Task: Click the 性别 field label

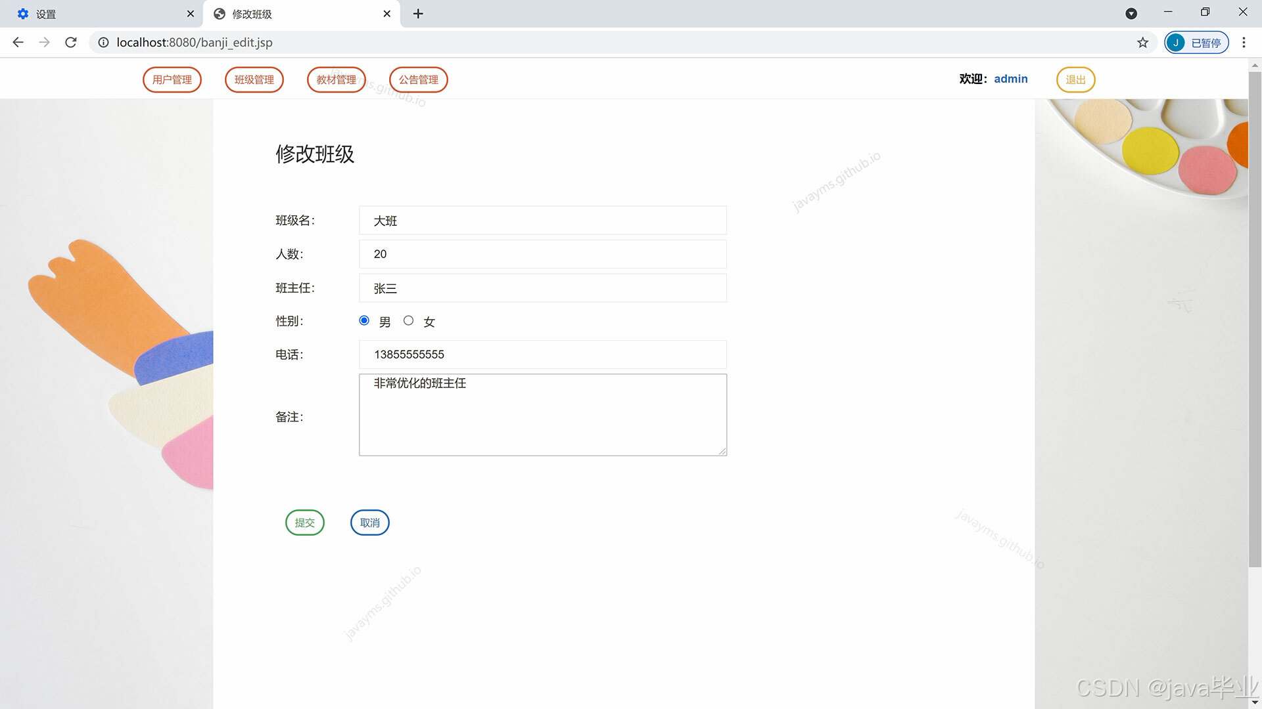Action: pyautogui.click(x=289, y=321)
